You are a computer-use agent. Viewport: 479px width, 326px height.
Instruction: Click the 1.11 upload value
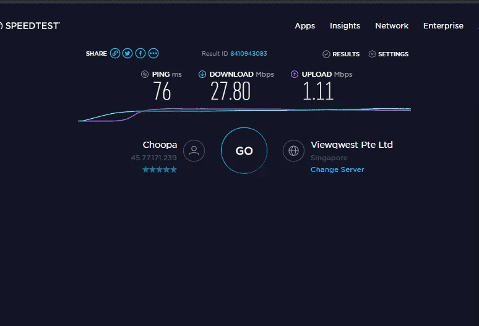pos(317,91)
